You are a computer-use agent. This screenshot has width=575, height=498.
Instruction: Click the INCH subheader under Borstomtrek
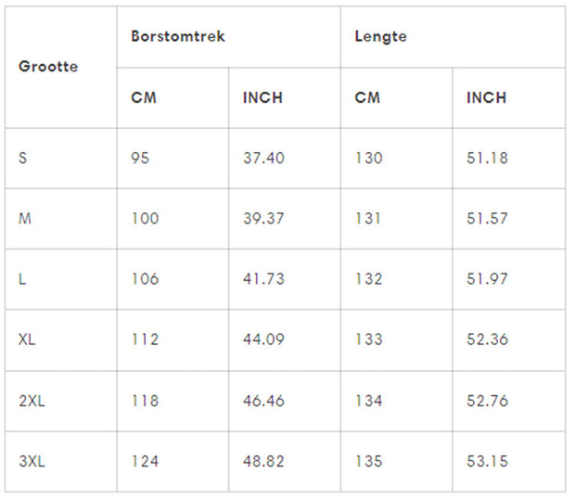[262, 97]
